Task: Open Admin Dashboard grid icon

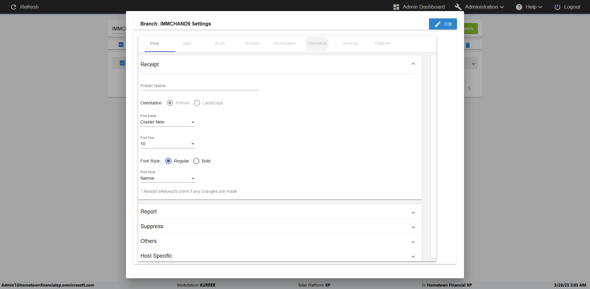Action: pyautogui.click(x=396, y=7)
